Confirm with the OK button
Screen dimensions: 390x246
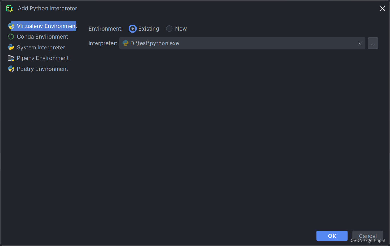[x=332, y=236]
